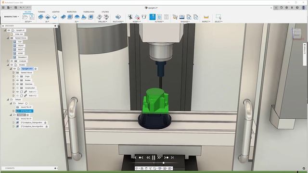Collapse the Named Views tree node

(x=8, y=38)
